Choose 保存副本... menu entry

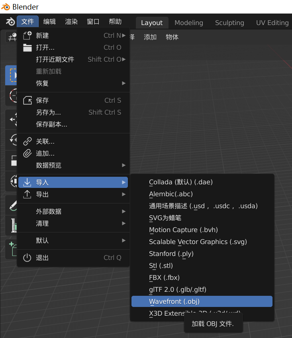pyautogui.click(x=73, y=124)
